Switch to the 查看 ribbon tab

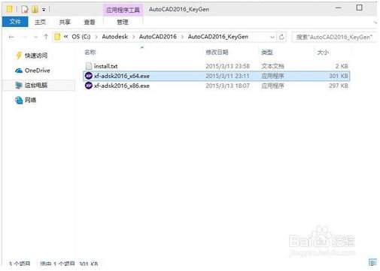point(90,23)
